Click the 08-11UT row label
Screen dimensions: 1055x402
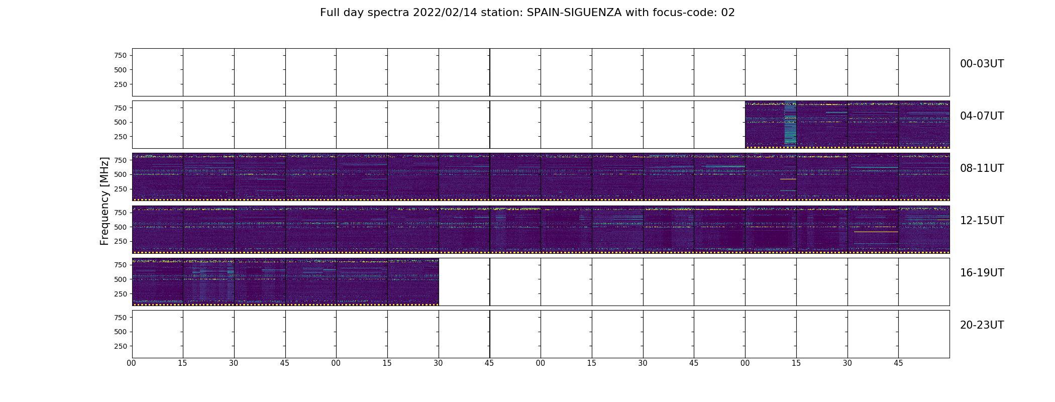[982, 168]
